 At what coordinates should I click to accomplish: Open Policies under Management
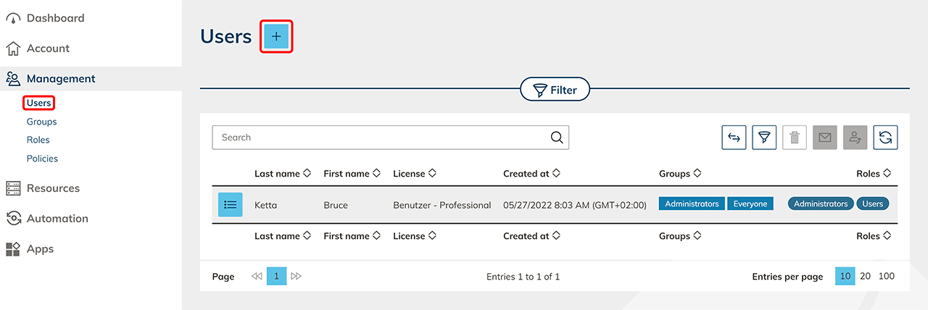[42, 159]
